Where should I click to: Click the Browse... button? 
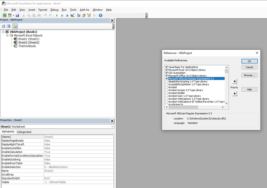pos(250,75)
